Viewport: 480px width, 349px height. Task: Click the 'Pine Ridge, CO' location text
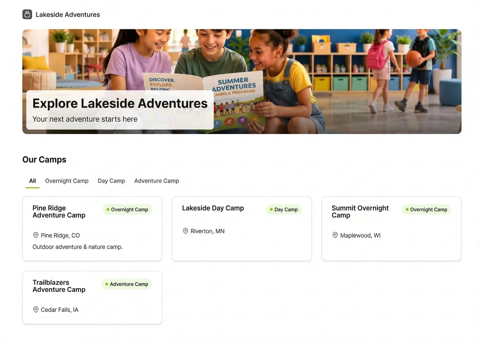pyautogui.click(x=60, y=235)
